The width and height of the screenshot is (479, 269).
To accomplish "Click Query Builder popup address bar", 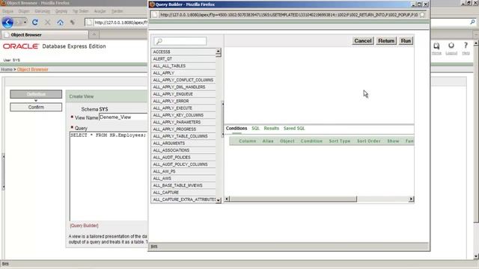I will pos(289,15).
